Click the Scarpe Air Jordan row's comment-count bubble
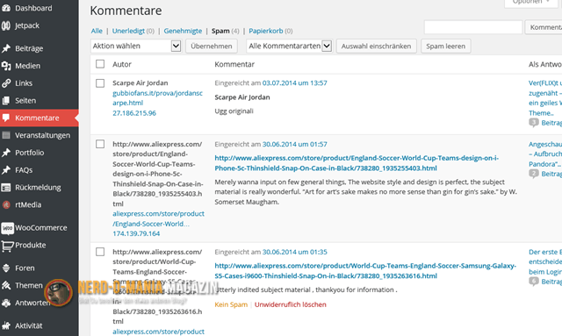Viewport: 562px width, 336px height. click(534, 123)
